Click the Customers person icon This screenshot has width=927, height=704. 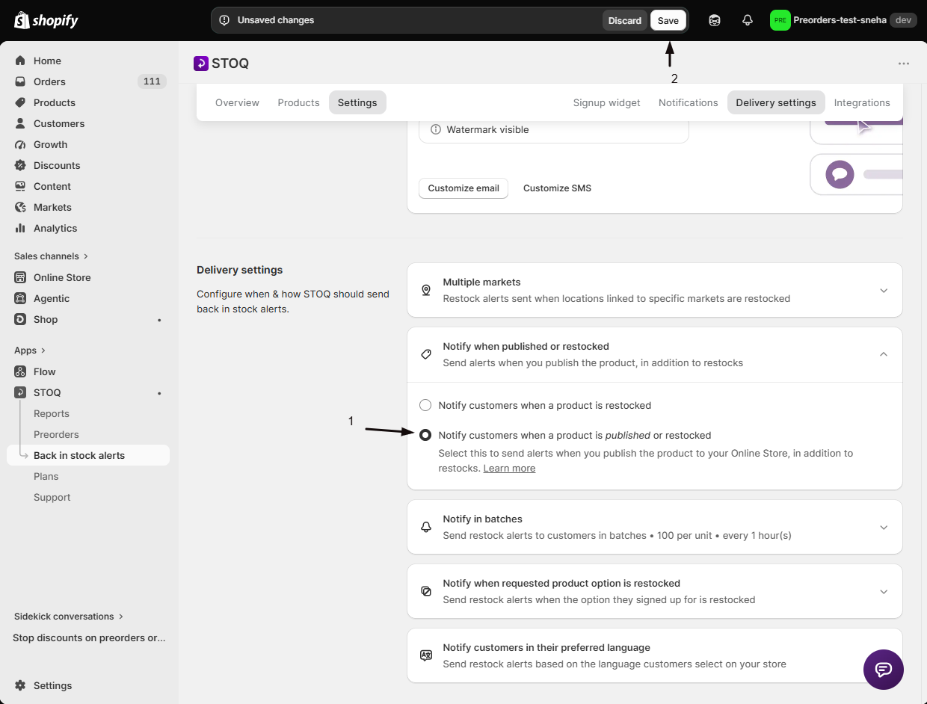click(20, 123)
